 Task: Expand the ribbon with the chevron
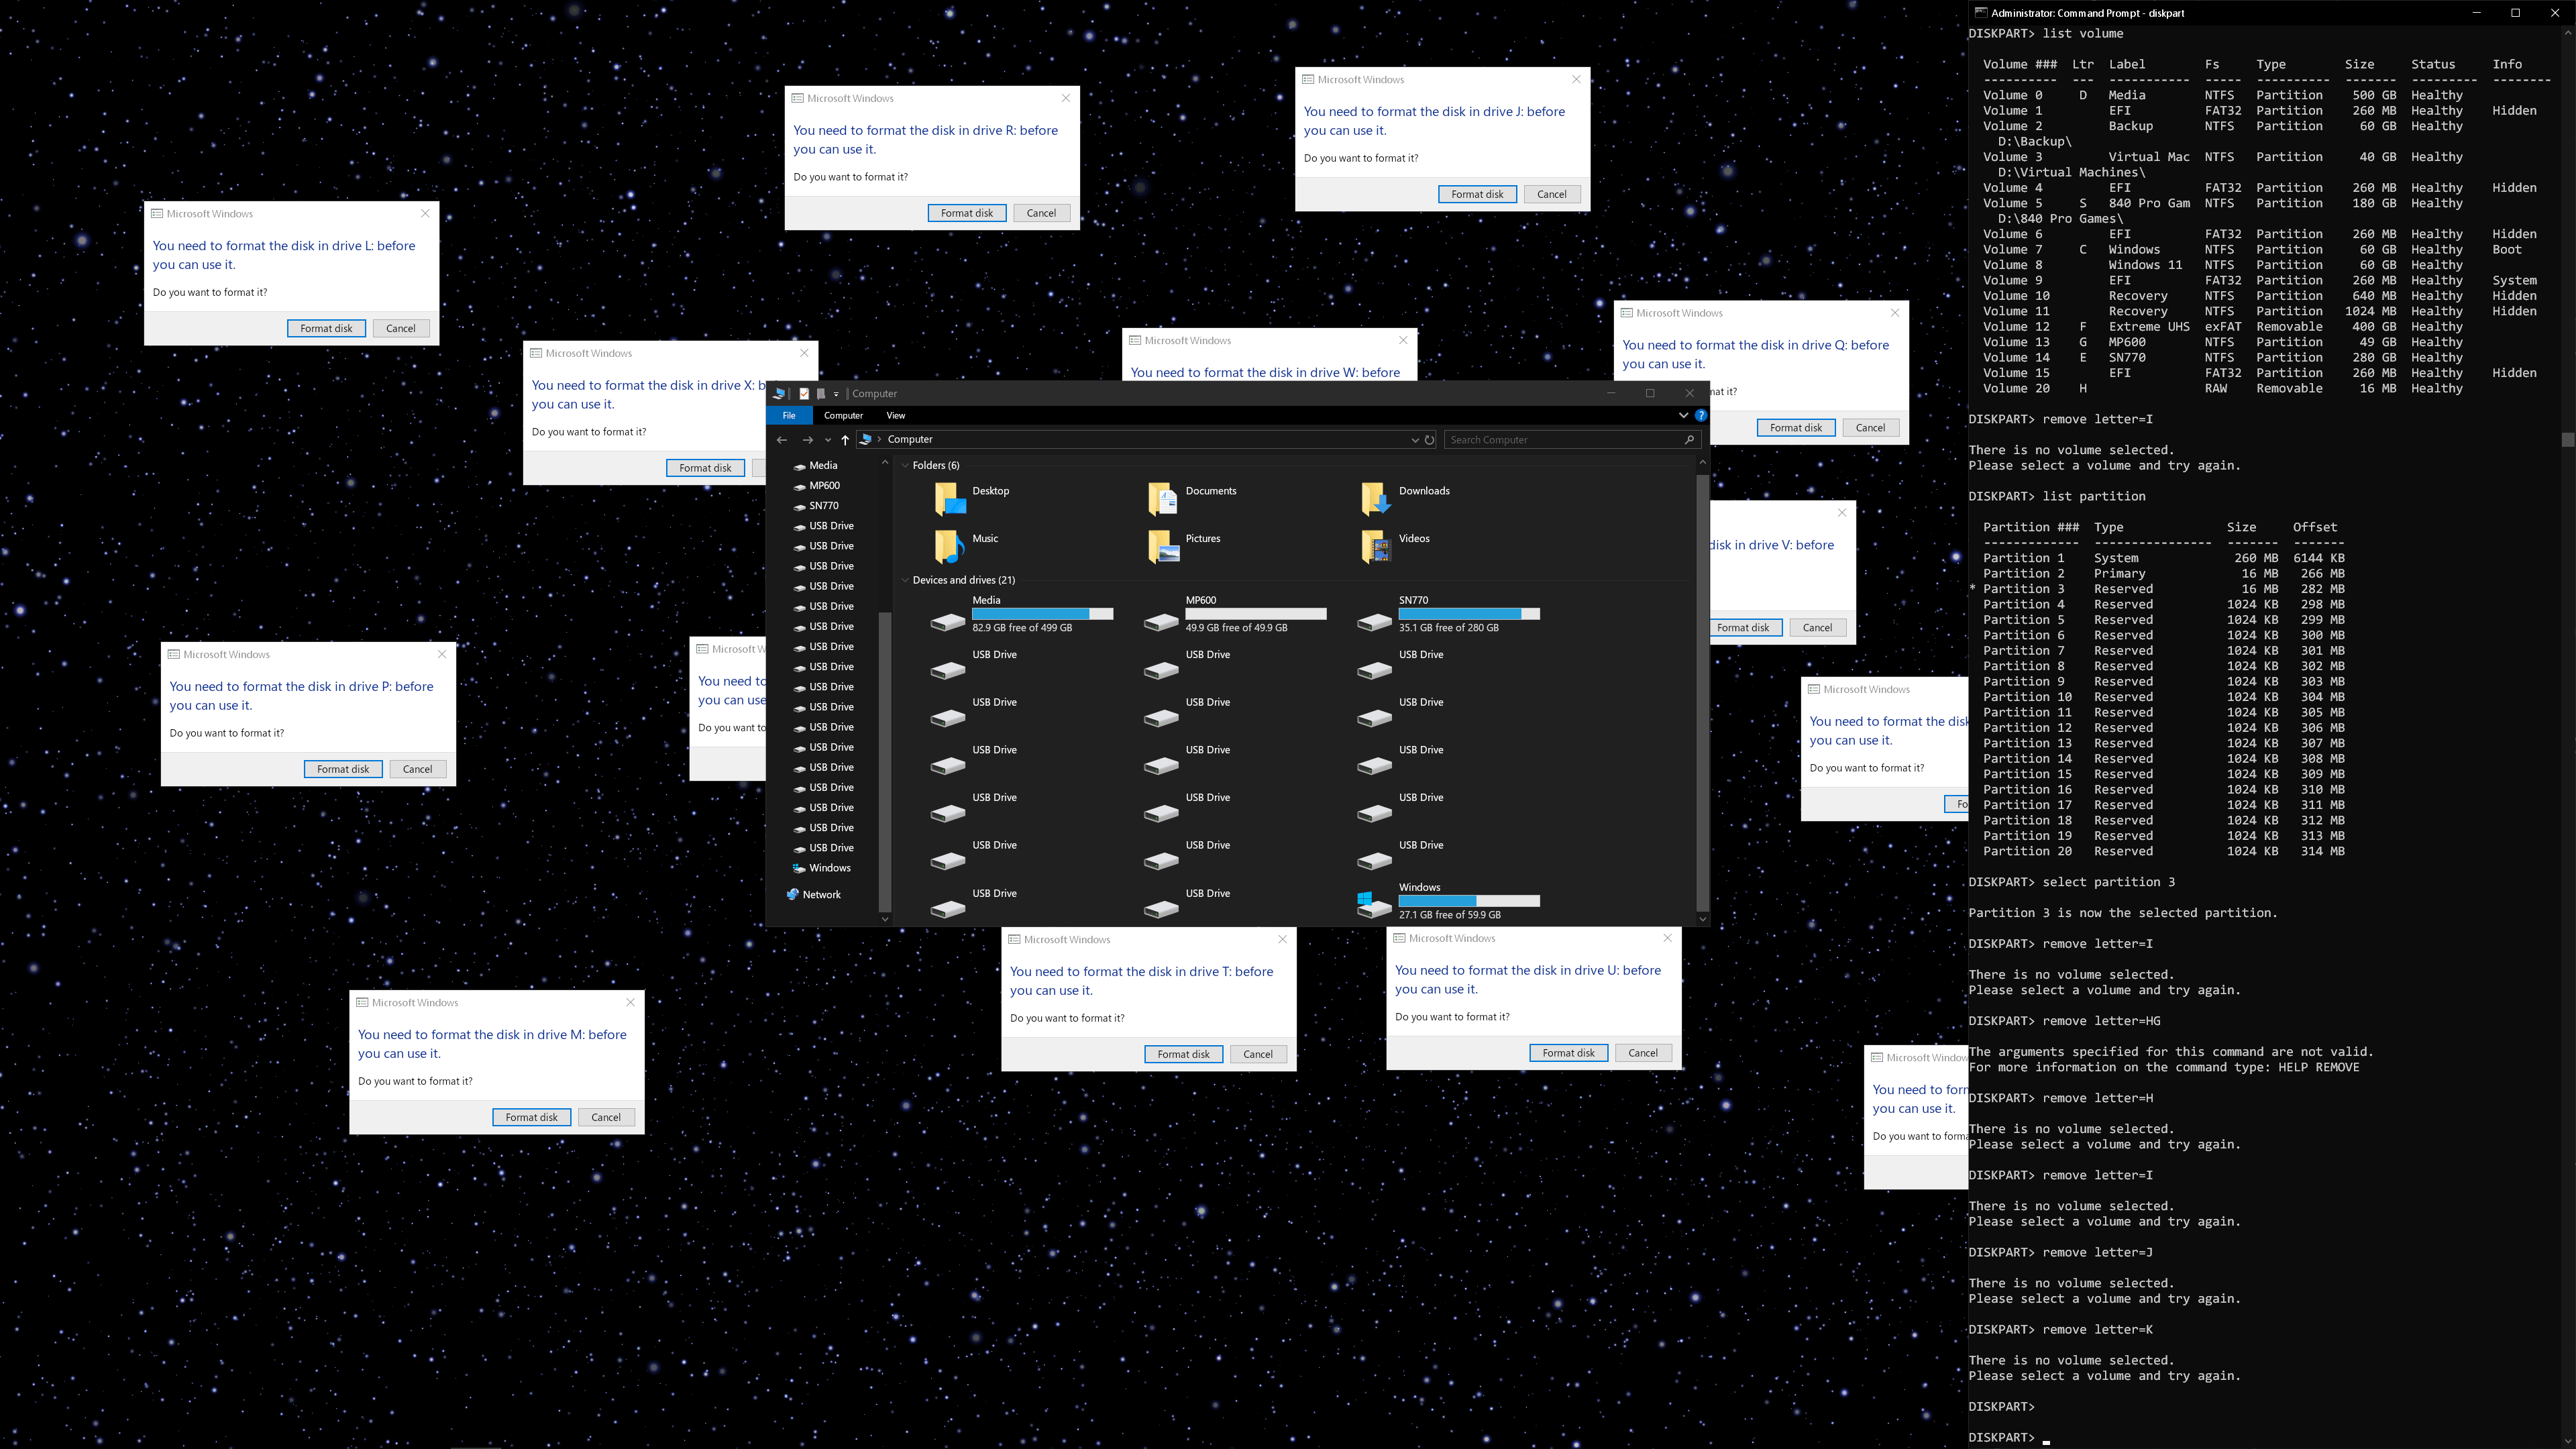pos(1683,415)
